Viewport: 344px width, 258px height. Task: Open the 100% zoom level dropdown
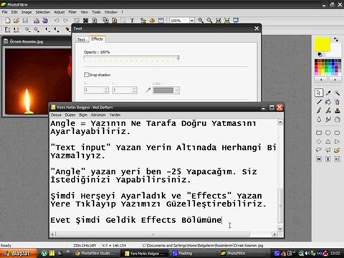click(x=191, y=21)
